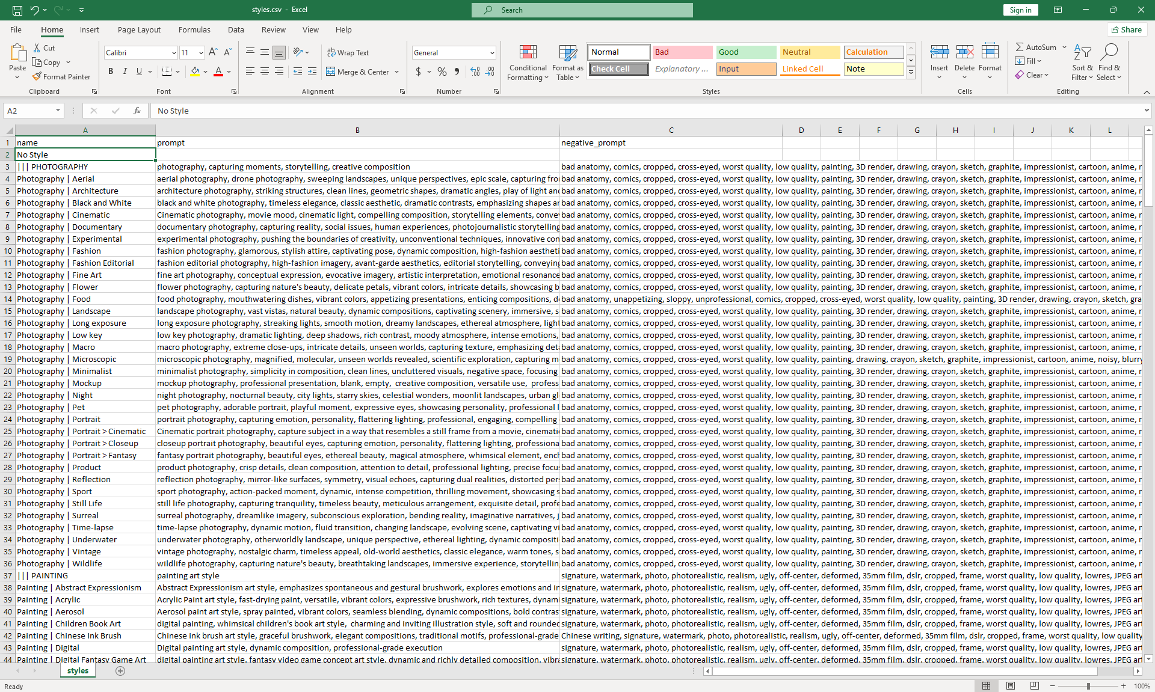The width and height of the screenshot is (1155, 692).
Task: Click the Borders icon in Font group
Action: pos(167,72)
